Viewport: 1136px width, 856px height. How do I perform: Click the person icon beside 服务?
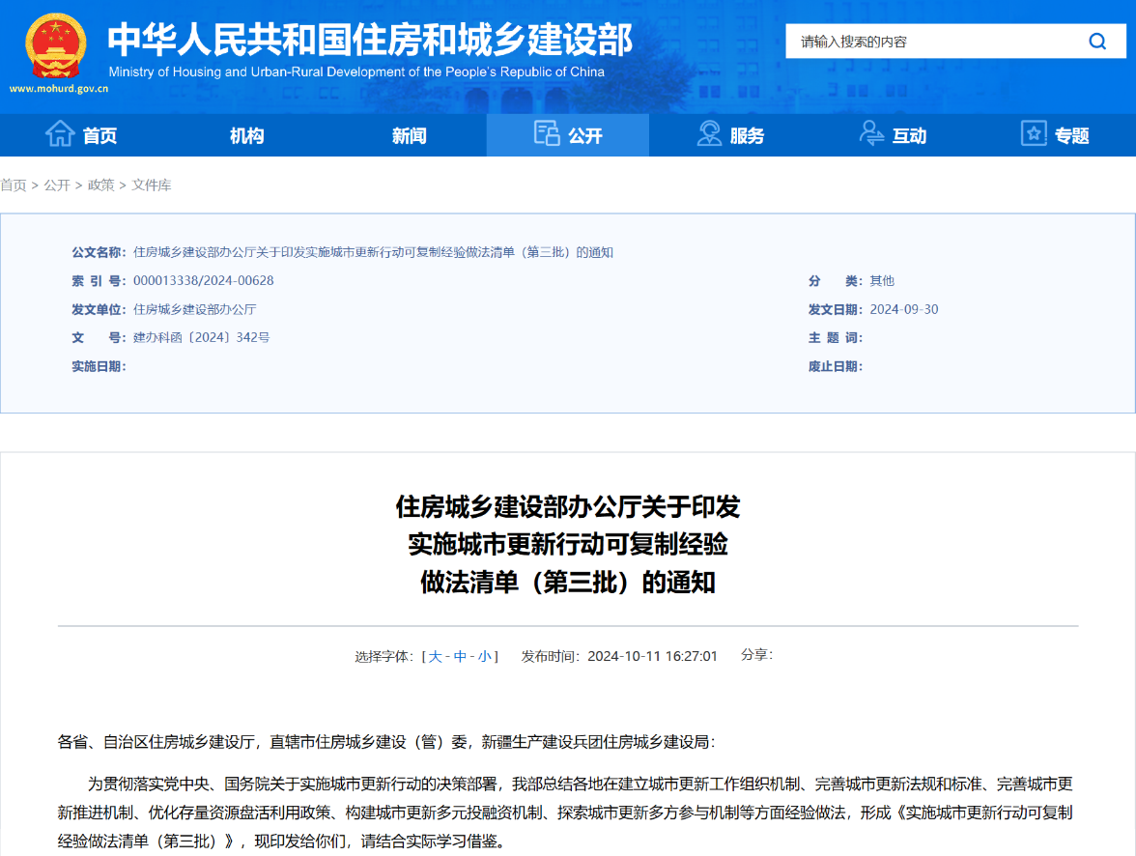point(710,134)
